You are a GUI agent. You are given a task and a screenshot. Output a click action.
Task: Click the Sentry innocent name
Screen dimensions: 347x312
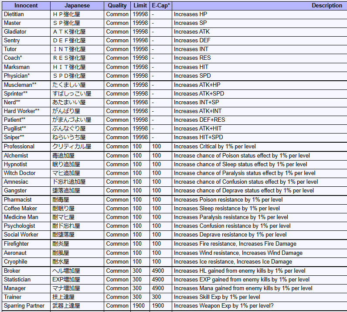[12, 41]
